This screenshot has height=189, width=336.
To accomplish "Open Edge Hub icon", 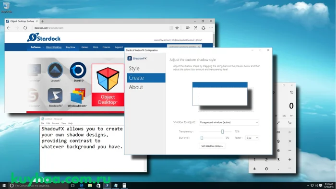I will coord(188,28).
